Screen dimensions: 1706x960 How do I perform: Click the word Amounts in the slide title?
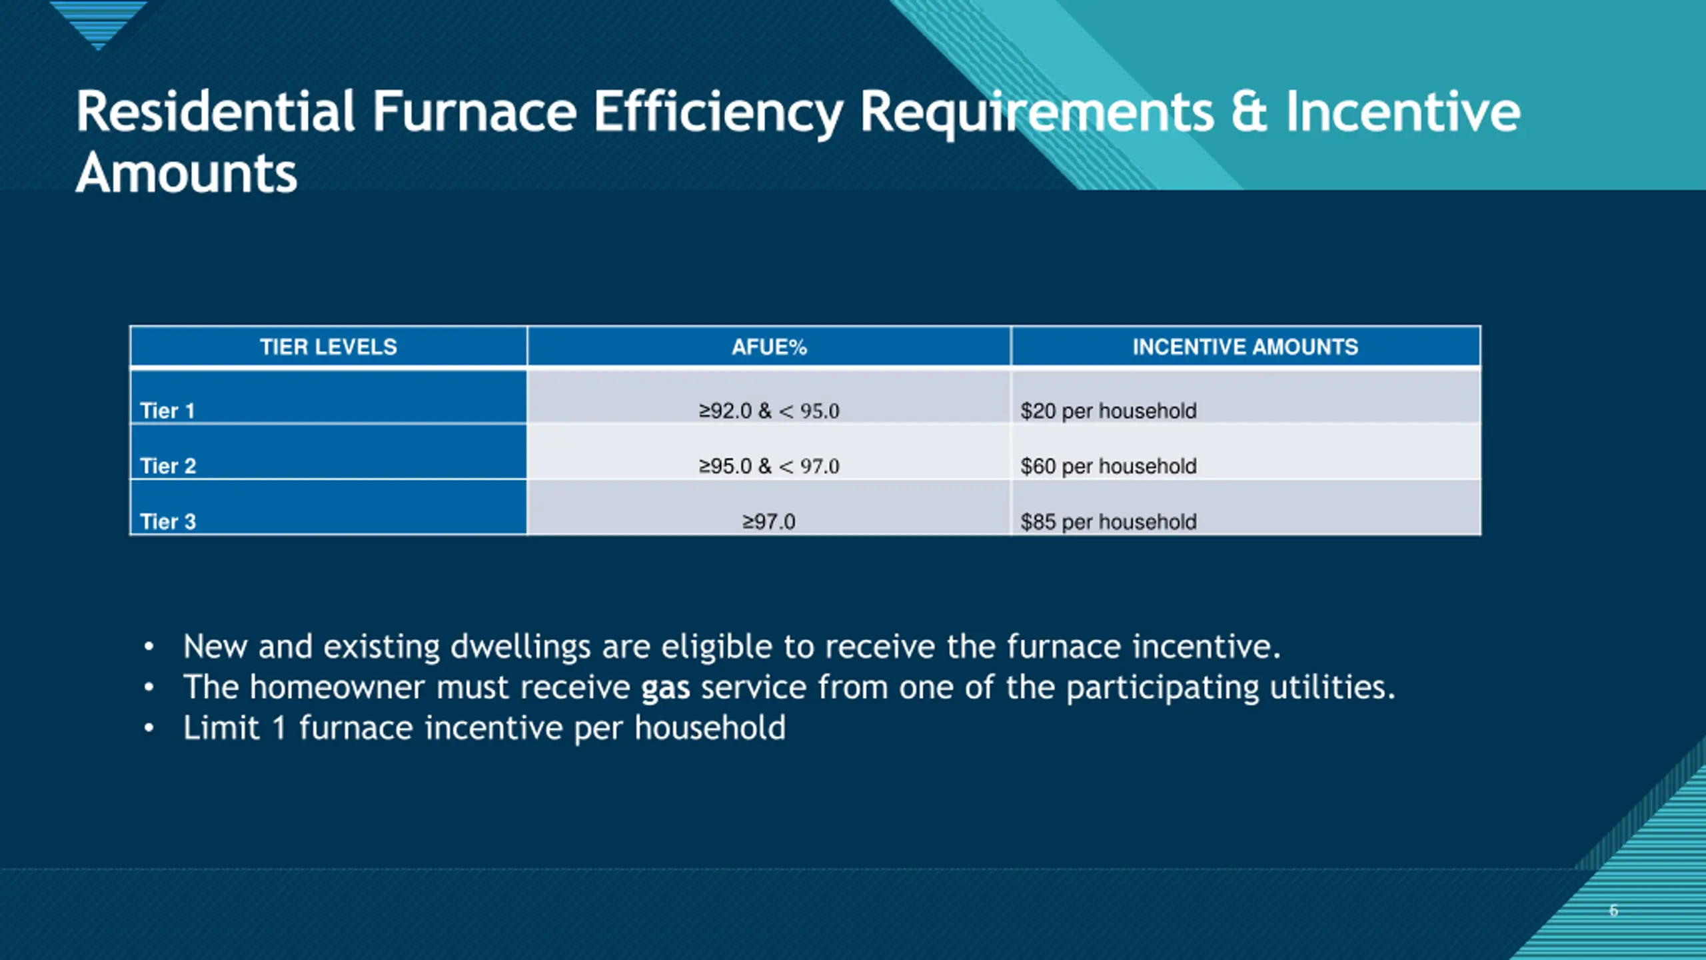point(187,173)
